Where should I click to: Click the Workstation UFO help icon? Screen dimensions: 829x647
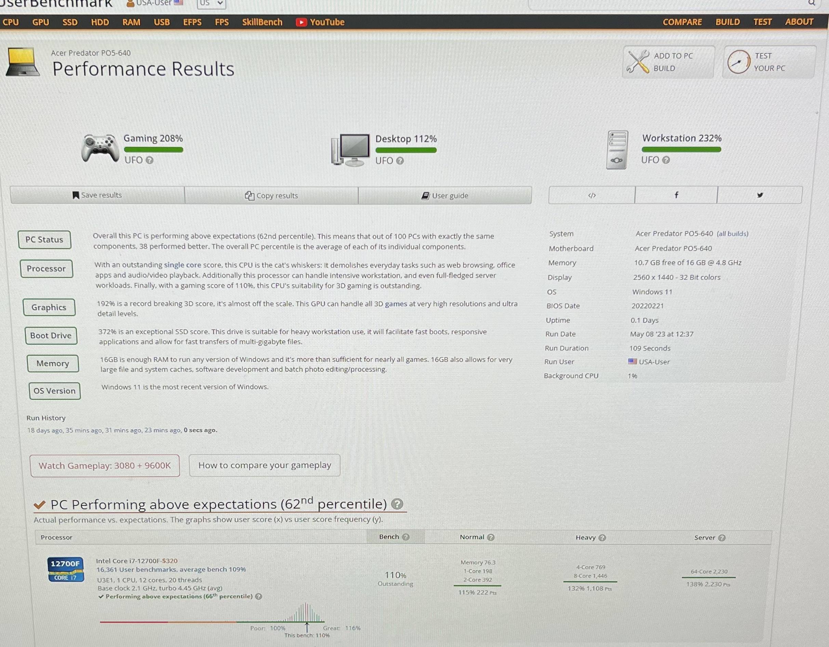click(666, 160)
